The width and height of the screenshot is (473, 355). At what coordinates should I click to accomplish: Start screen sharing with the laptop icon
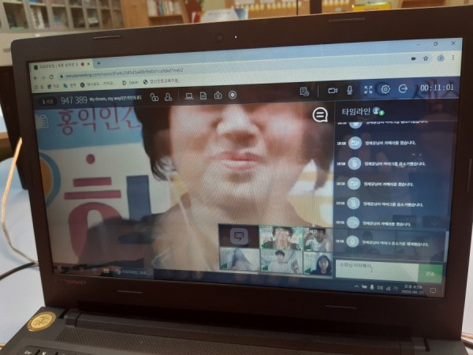189,96
